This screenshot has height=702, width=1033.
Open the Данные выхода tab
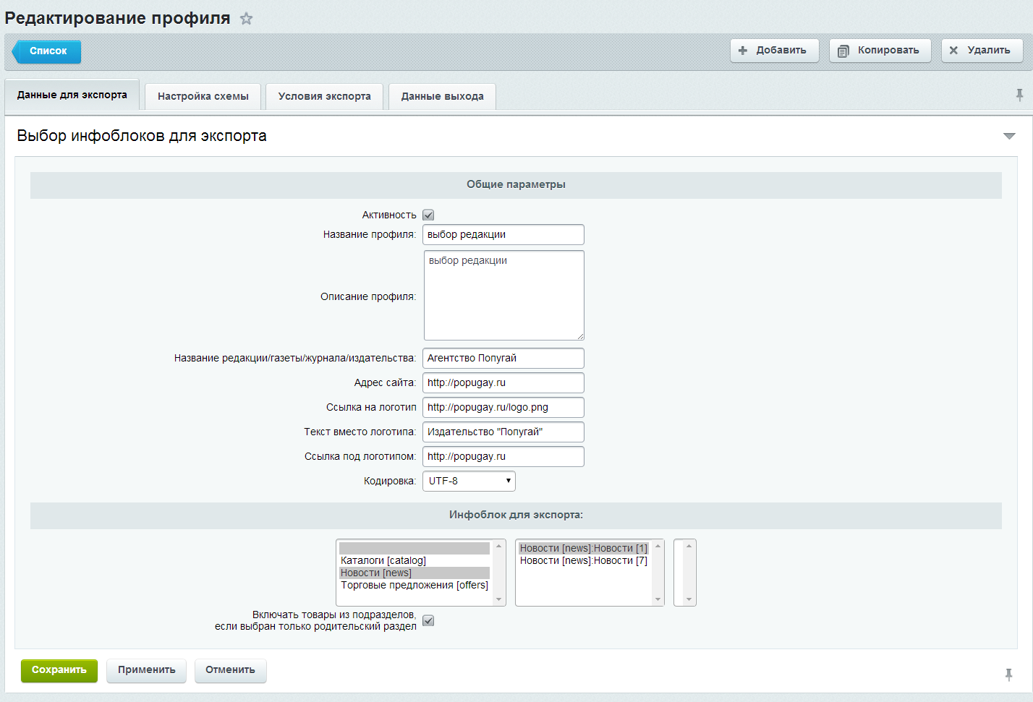tap(442, 96)
